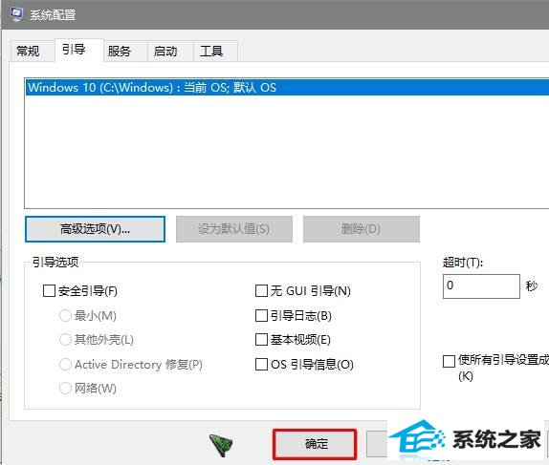
Task: Select the 引导 tab
Action: 78,50
